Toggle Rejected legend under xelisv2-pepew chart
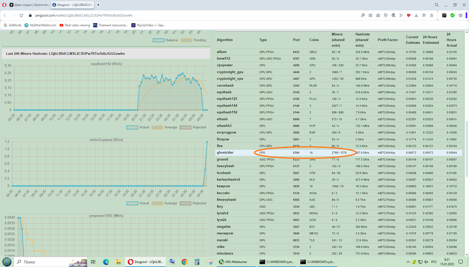Viewport: 469px width, 267px height. 193,203
